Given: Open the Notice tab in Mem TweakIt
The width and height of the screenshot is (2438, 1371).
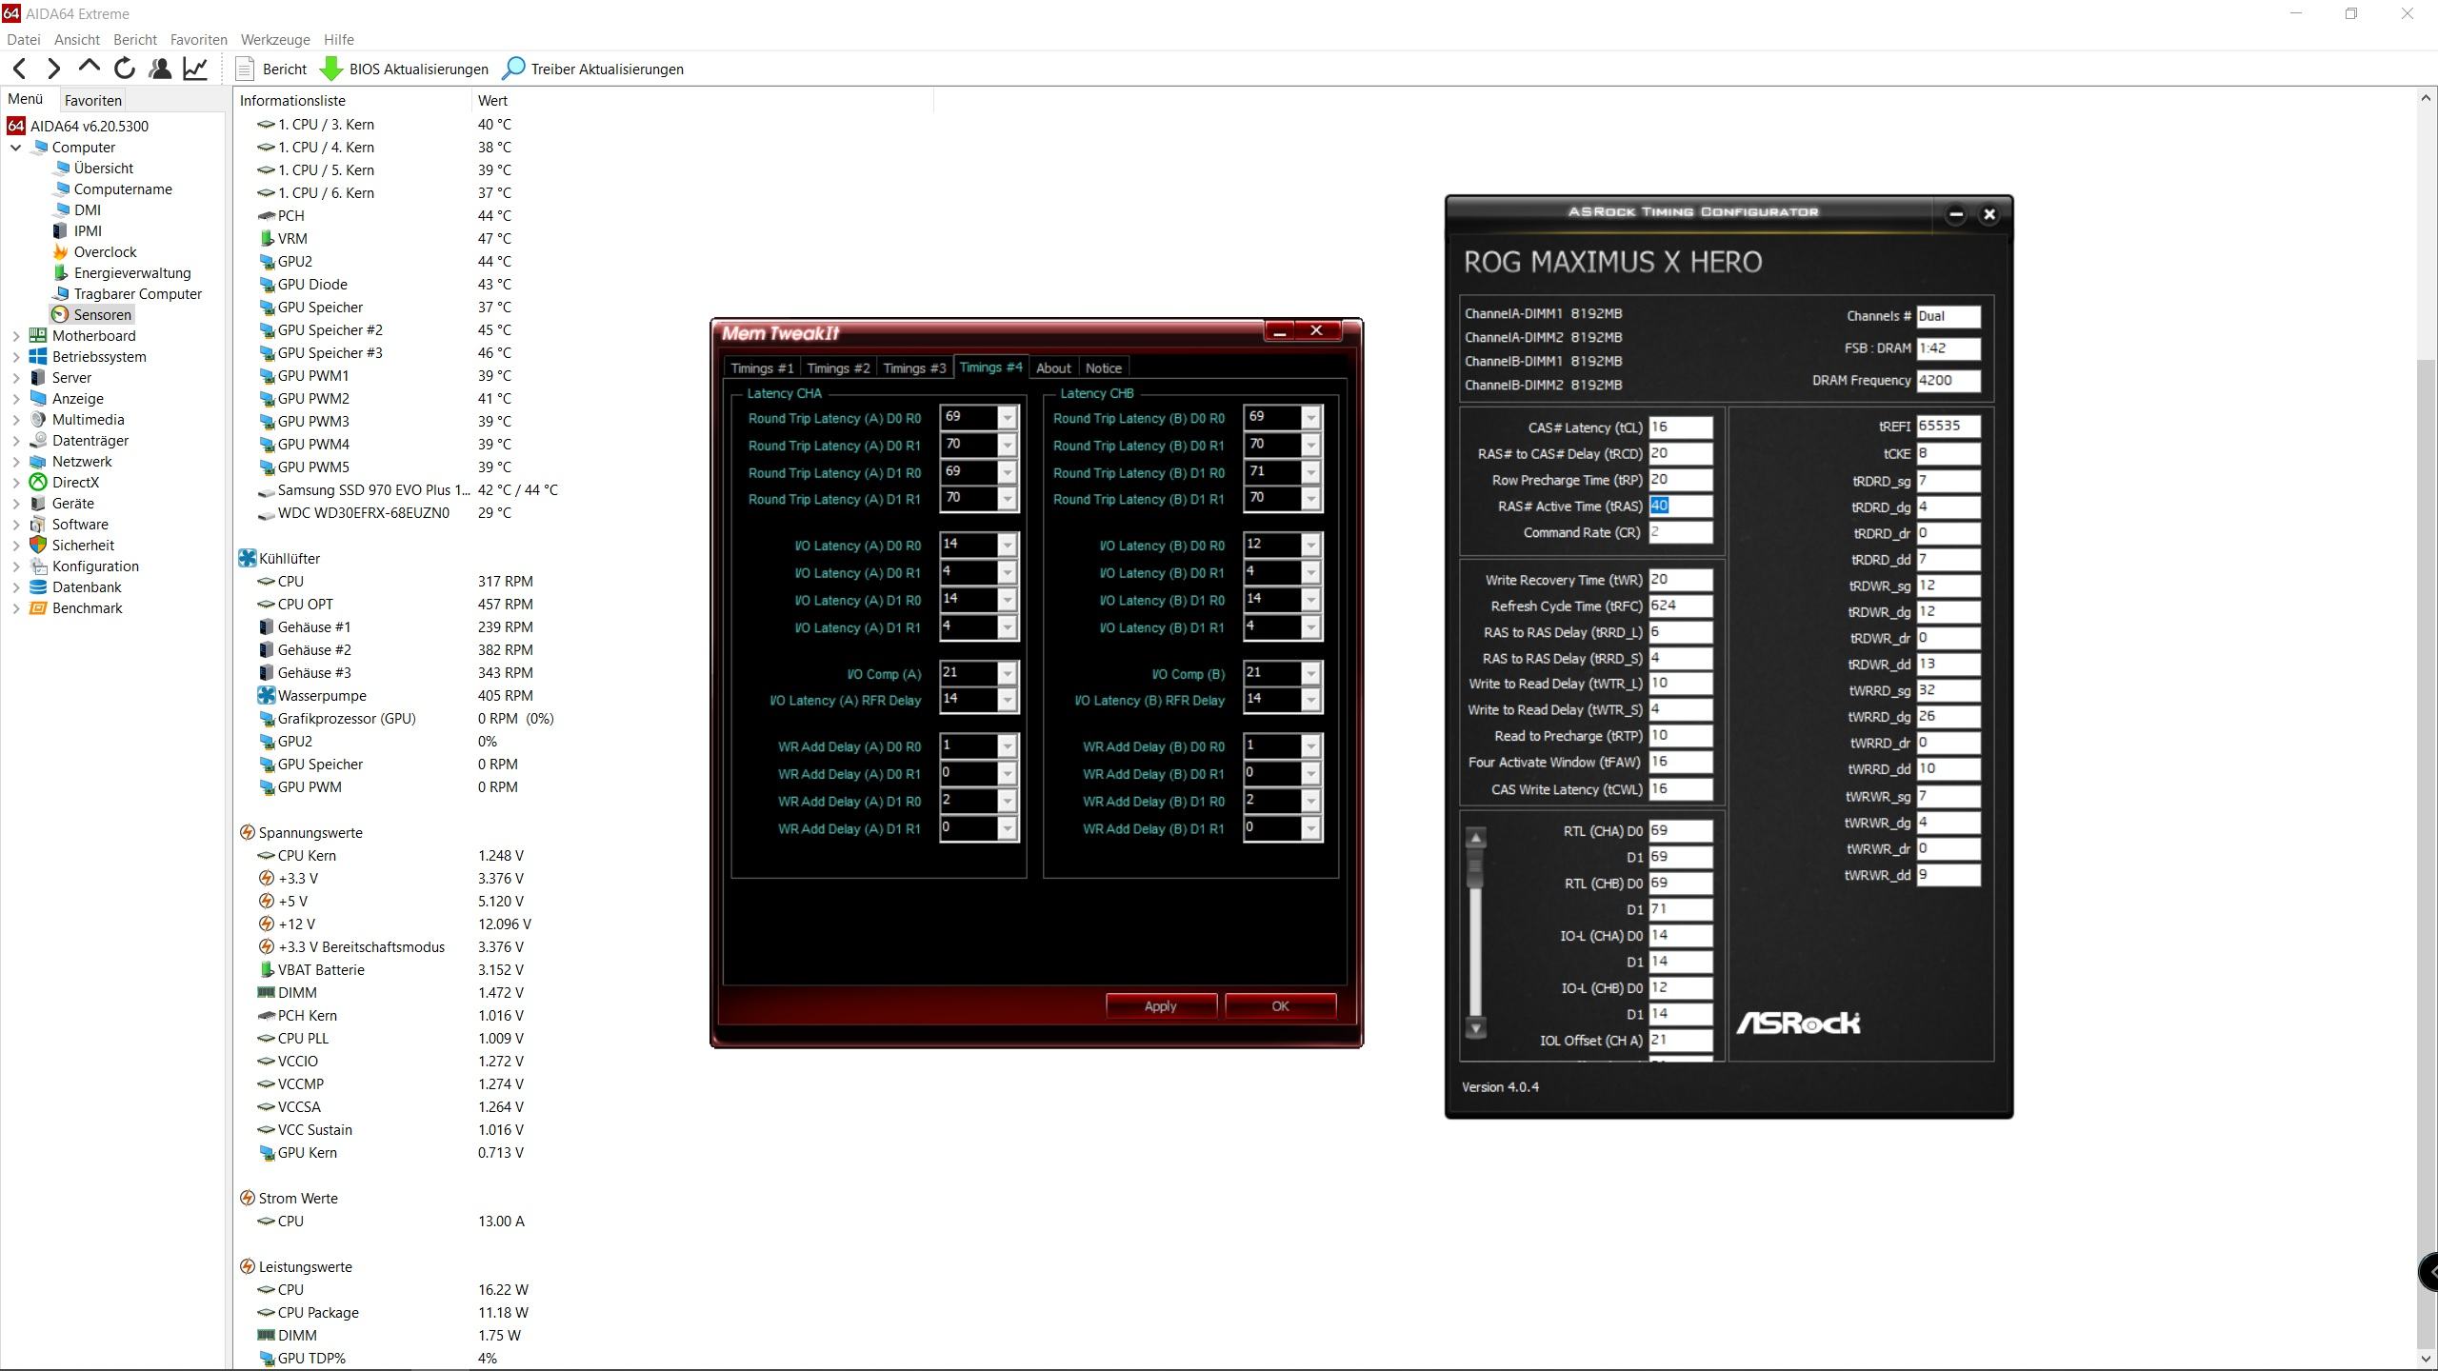Looking at the screenshot, I should pyautogui.click(x=1104, y=368).
